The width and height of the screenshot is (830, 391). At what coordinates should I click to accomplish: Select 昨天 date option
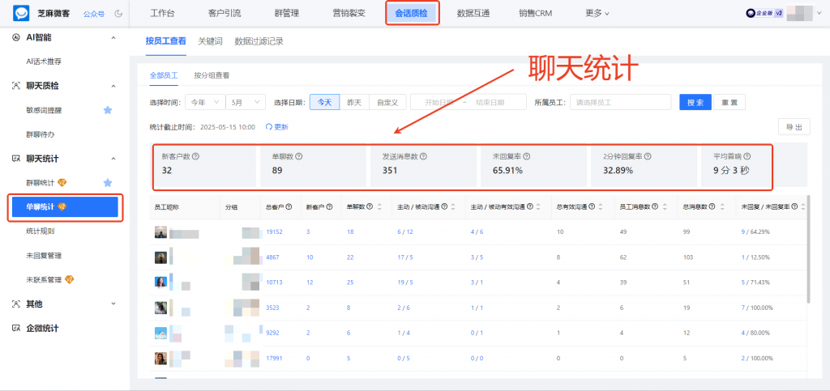pyautogui.click(x=353, y=102)
